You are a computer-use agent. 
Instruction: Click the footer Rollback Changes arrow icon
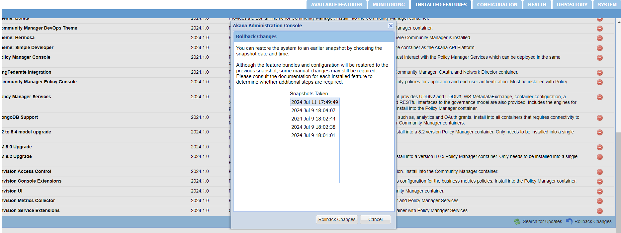[x=569, y=221]
